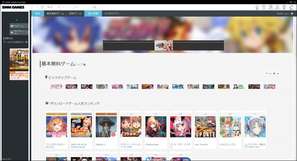Open the すべて search category dropdown
297x161 pixels.
53,7
